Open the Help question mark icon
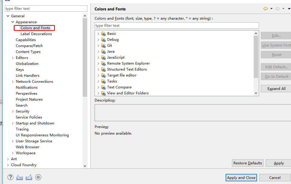Screen dimensions: 291x184 click(10, 177)
